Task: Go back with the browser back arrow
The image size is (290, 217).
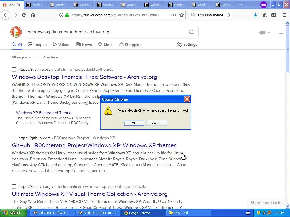Action: [x=6, y=15]
